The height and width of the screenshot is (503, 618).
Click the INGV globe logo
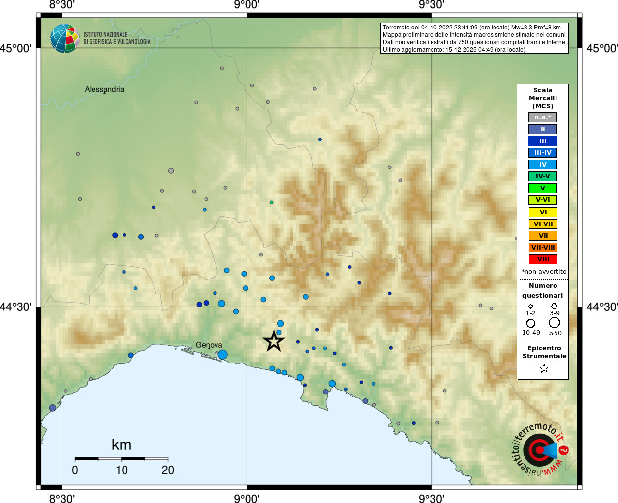pos(64,38)
